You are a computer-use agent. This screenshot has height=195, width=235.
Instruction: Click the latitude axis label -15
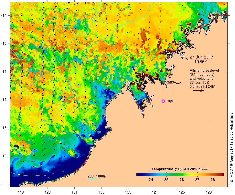coord(4,44)
